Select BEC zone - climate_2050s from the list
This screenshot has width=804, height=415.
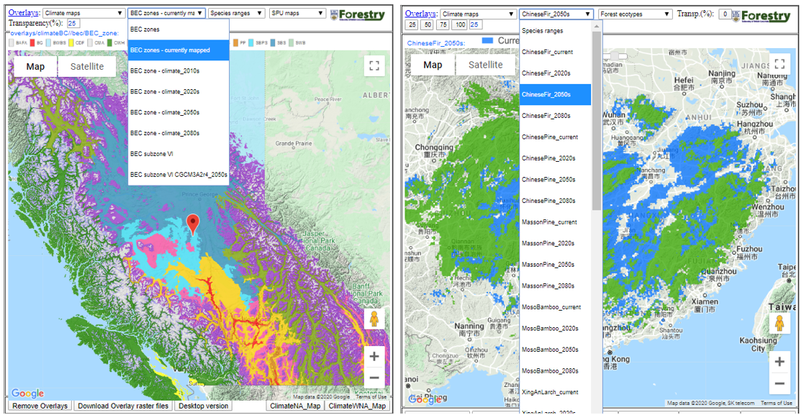pos(165,113)
